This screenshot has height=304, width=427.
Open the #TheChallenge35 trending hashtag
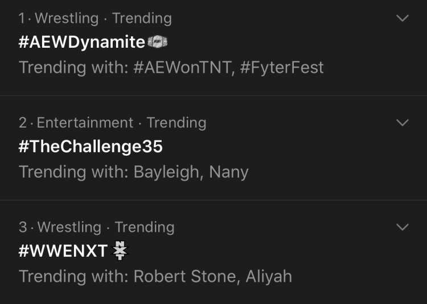tap(91, 147)
